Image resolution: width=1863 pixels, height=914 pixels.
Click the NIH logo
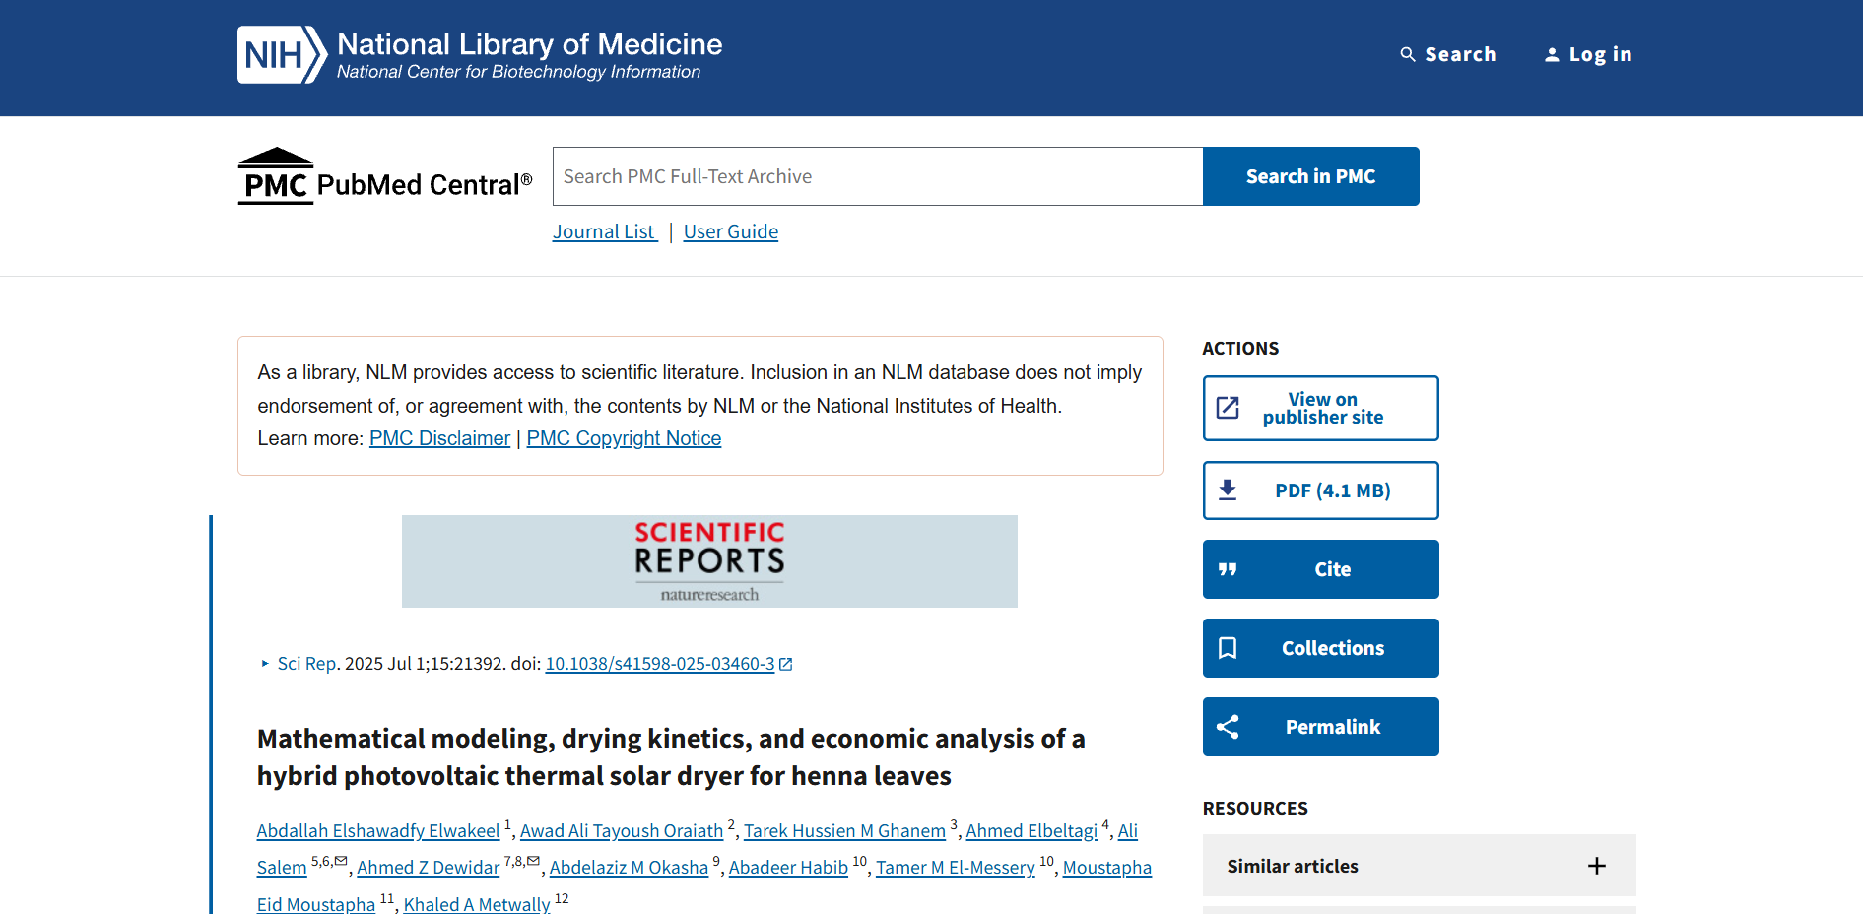click(x=282, y=55)
